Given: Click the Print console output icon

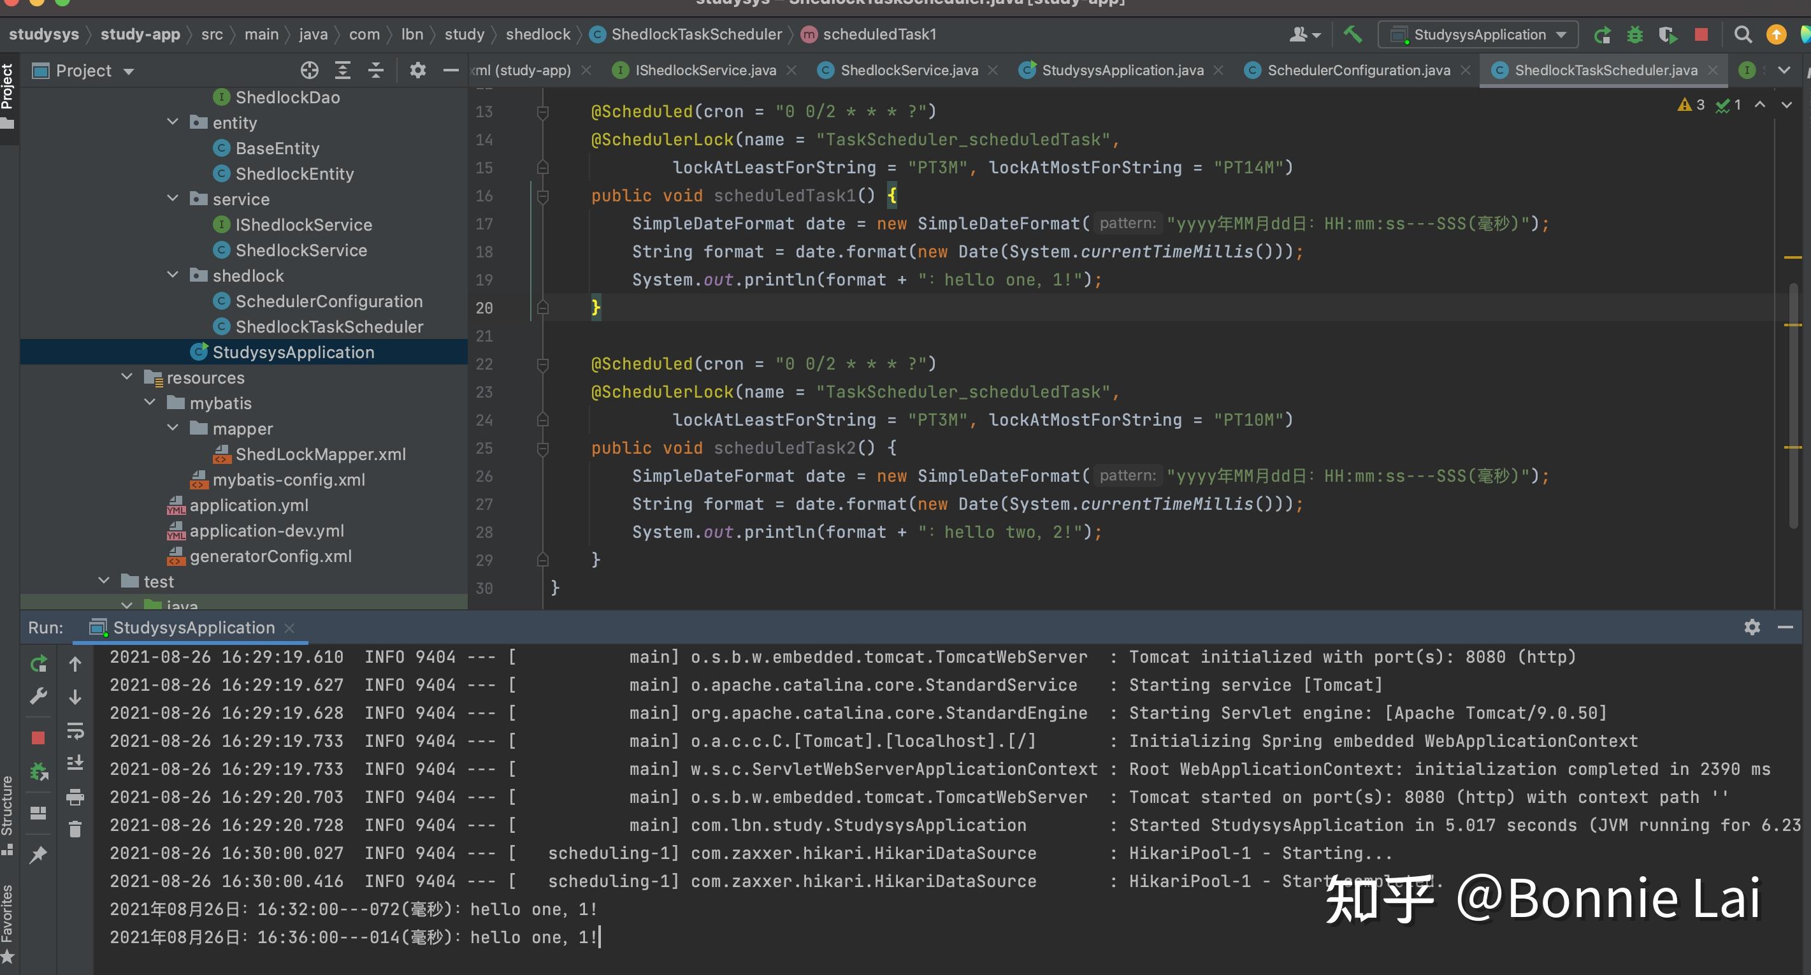Looking at the screenshot, I should (x=75, y=797).
